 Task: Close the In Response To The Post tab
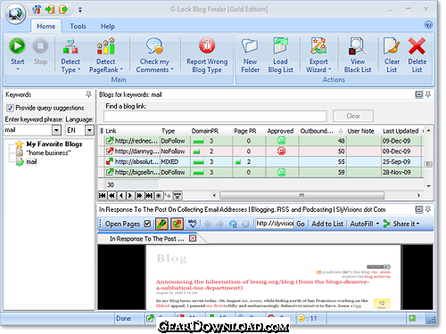(193, 238)
